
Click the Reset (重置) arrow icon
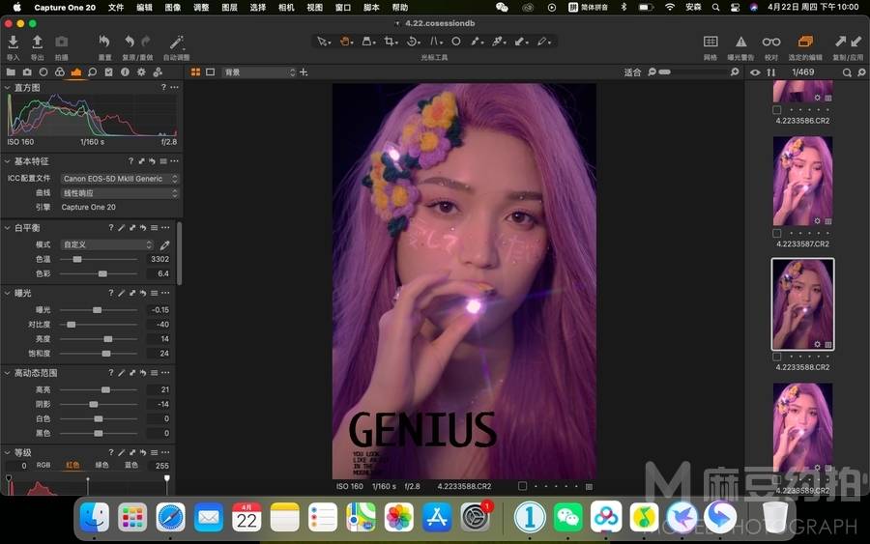tap(104, 42)
